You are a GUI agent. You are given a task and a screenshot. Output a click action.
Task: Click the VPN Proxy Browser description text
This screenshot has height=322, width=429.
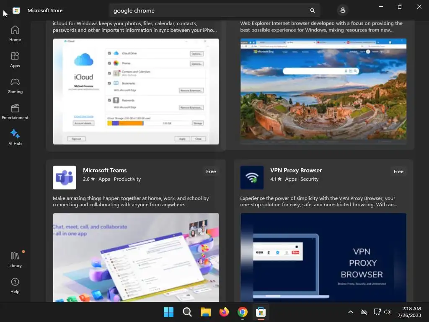(x=319, y=201)
